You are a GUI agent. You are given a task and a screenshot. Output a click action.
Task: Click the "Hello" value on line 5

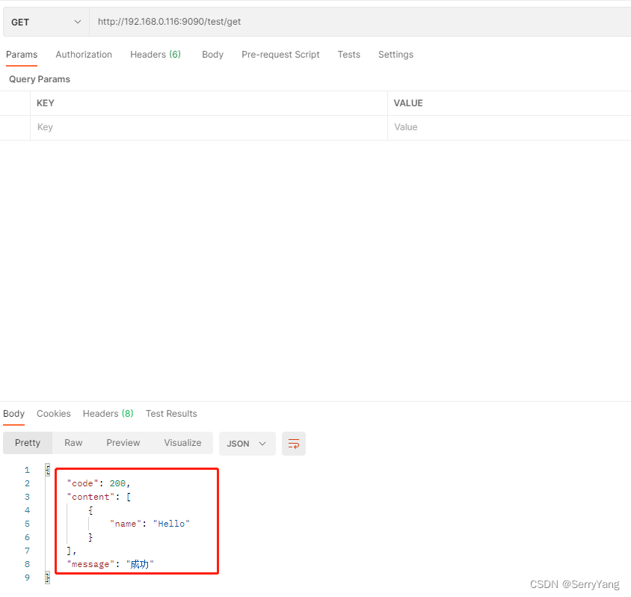171,524
